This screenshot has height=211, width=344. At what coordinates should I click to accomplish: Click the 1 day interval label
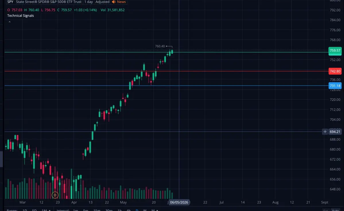[x=89, y=2]
